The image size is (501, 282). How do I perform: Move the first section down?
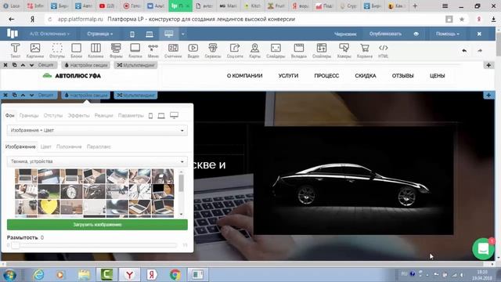(x=31, y=65)
